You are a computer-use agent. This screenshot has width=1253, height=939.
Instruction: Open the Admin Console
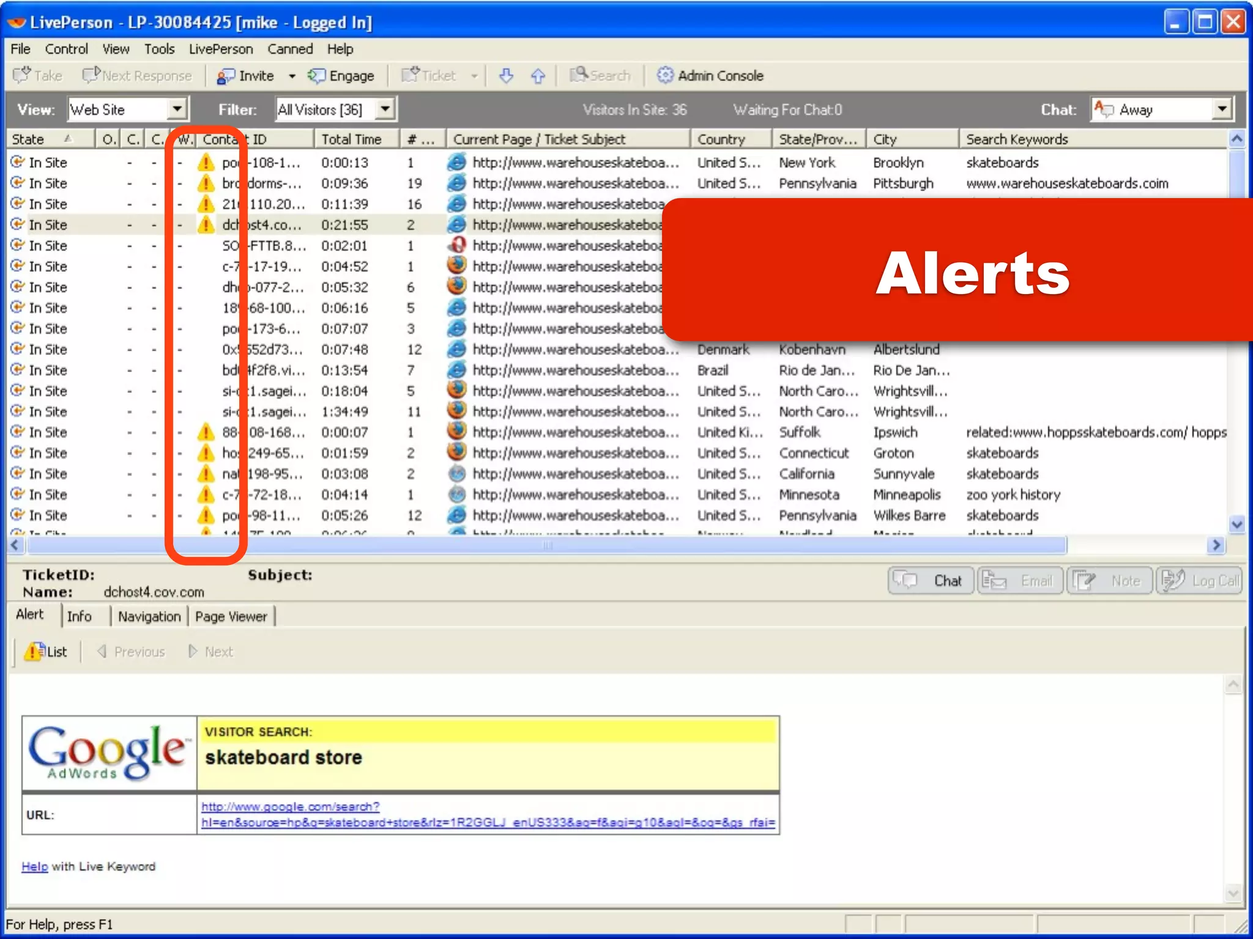[710, 76]
